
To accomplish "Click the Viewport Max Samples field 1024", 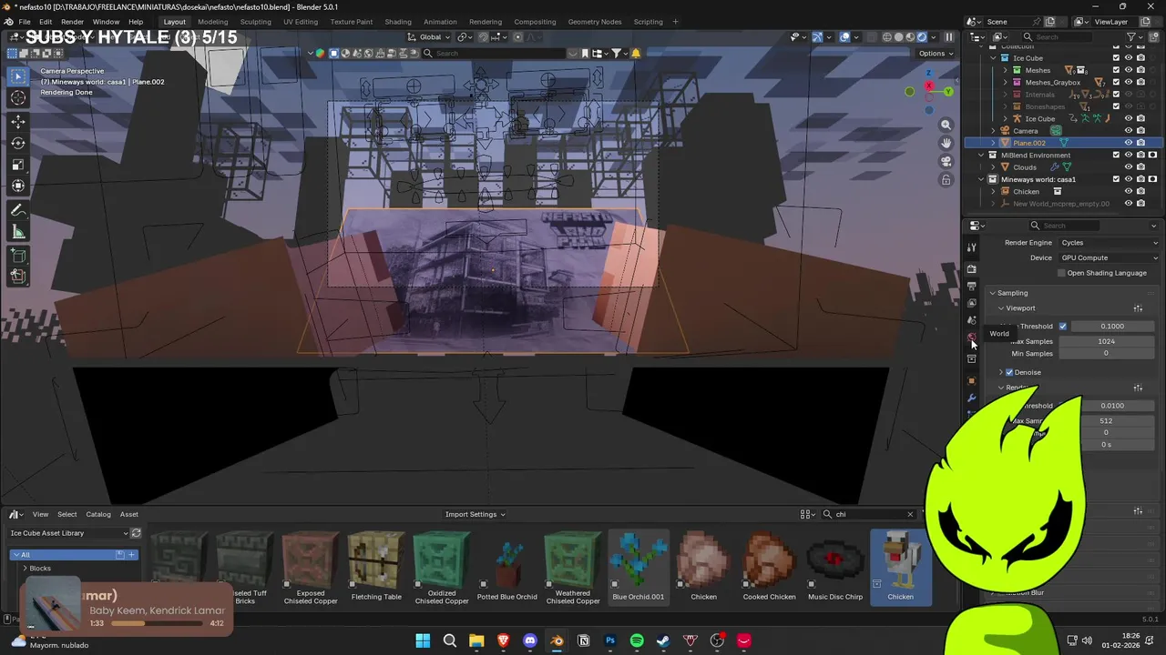I will [1107, 341].
